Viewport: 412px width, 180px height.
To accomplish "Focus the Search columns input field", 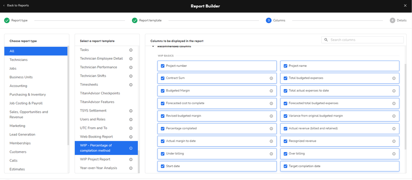I will click(365, 40).
